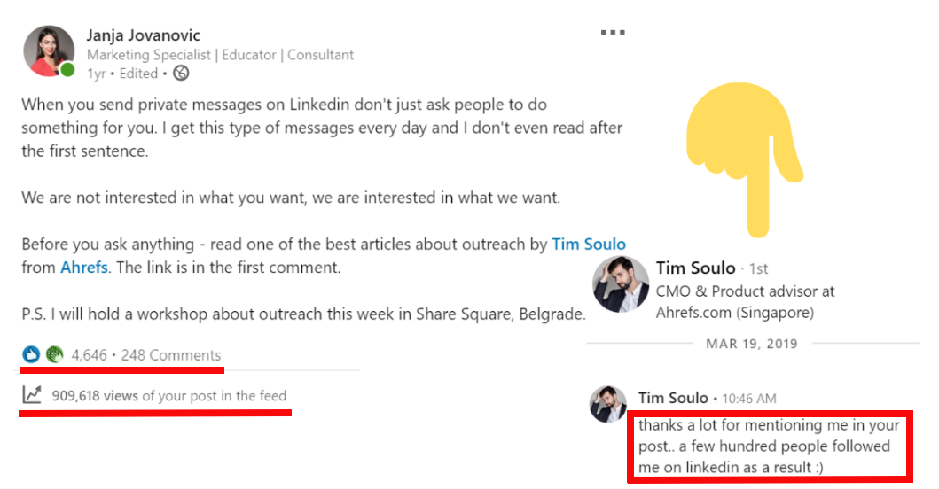Open the 248 Comments link
Viewport: 939px width, 489px height.
(x=171, y=355)
